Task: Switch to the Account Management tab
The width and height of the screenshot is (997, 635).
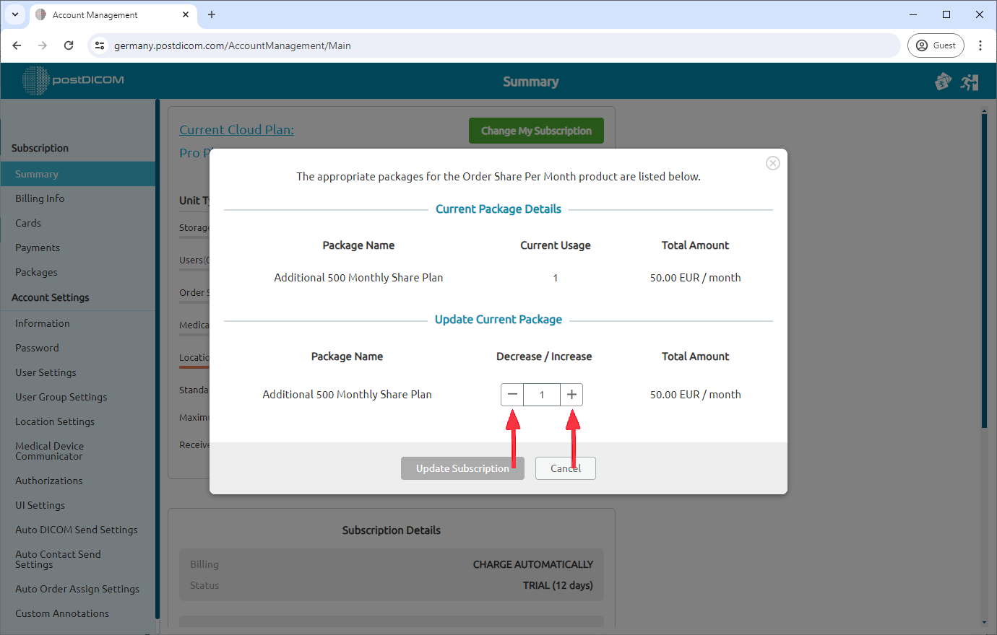Action: (x=101, y=14)
